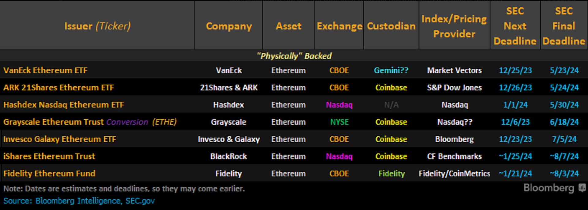Click the Issuer (Ticker) column header
The height and width of the screenshot is (210, 588).
(97, 26)
